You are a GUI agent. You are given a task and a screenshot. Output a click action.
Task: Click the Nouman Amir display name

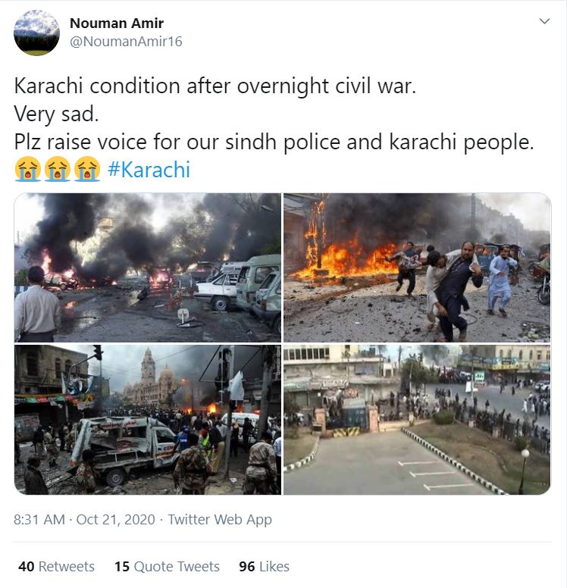(117, 23)
